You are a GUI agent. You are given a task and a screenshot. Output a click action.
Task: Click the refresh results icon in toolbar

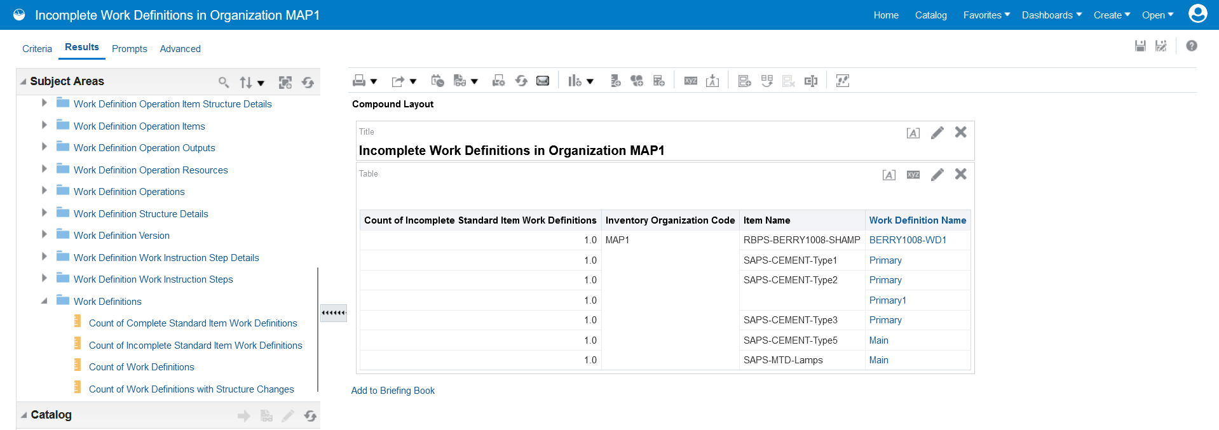point(521,81)
